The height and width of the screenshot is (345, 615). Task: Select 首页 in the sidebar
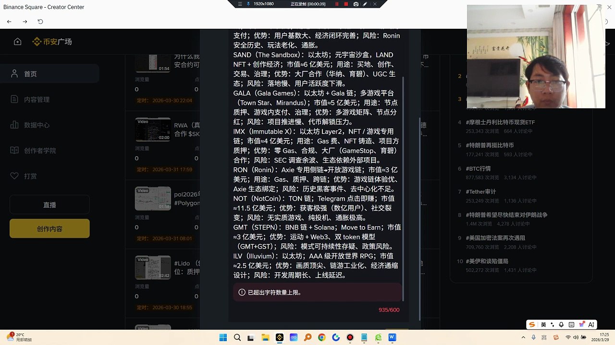(49, 74)
